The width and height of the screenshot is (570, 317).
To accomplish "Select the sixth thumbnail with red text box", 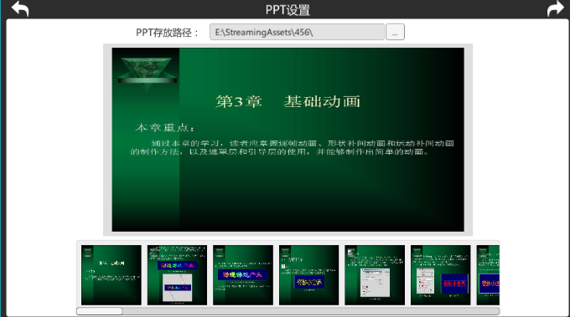I will point(441,275).
